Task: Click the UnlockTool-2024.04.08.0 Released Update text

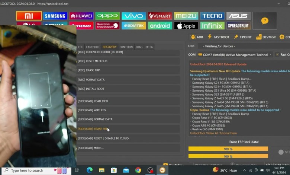Action: tap(218, 64)
